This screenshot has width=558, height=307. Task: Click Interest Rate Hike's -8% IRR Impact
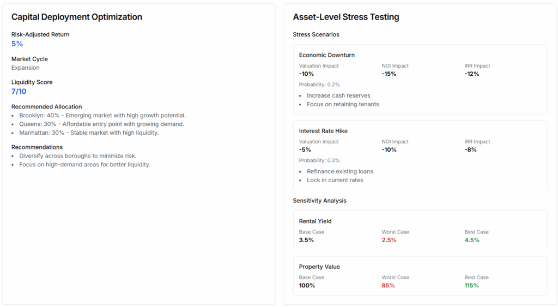tap(470, 149)
